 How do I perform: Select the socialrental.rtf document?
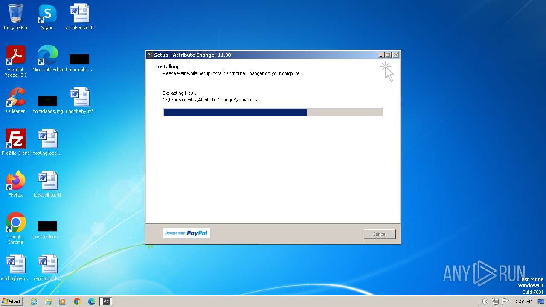point(79,17)
